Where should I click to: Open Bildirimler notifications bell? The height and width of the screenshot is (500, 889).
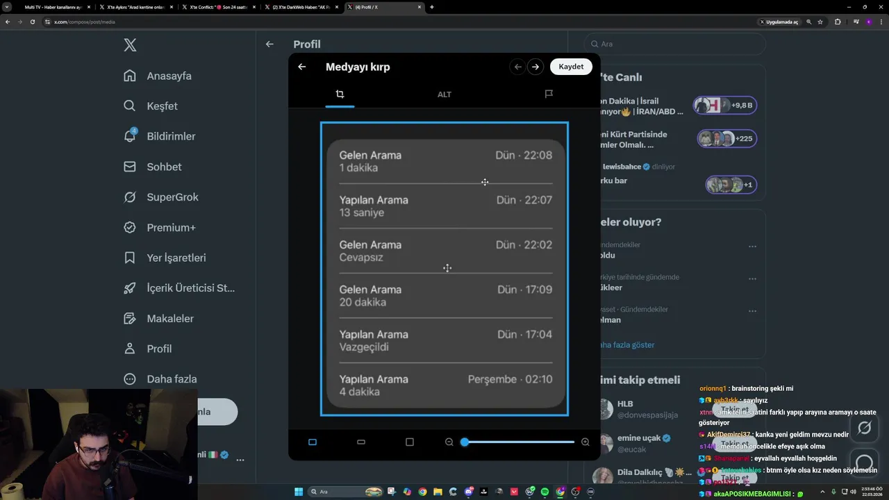click(x=159, y=136)
